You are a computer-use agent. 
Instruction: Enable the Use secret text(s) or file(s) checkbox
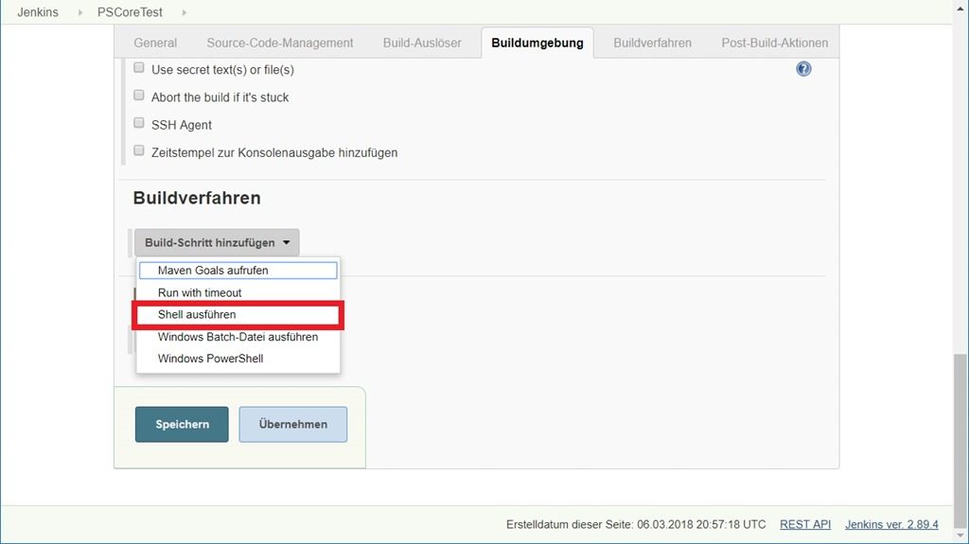pyautogui.click(x=139, y=69)
